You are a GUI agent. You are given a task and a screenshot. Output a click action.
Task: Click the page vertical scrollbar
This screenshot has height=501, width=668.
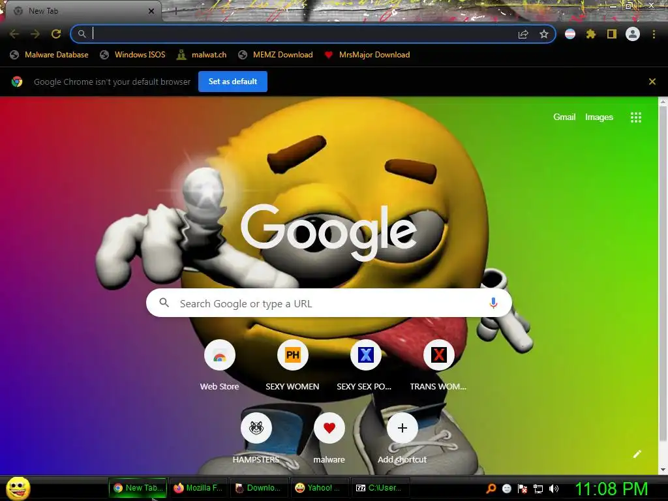tap(663, 273)
